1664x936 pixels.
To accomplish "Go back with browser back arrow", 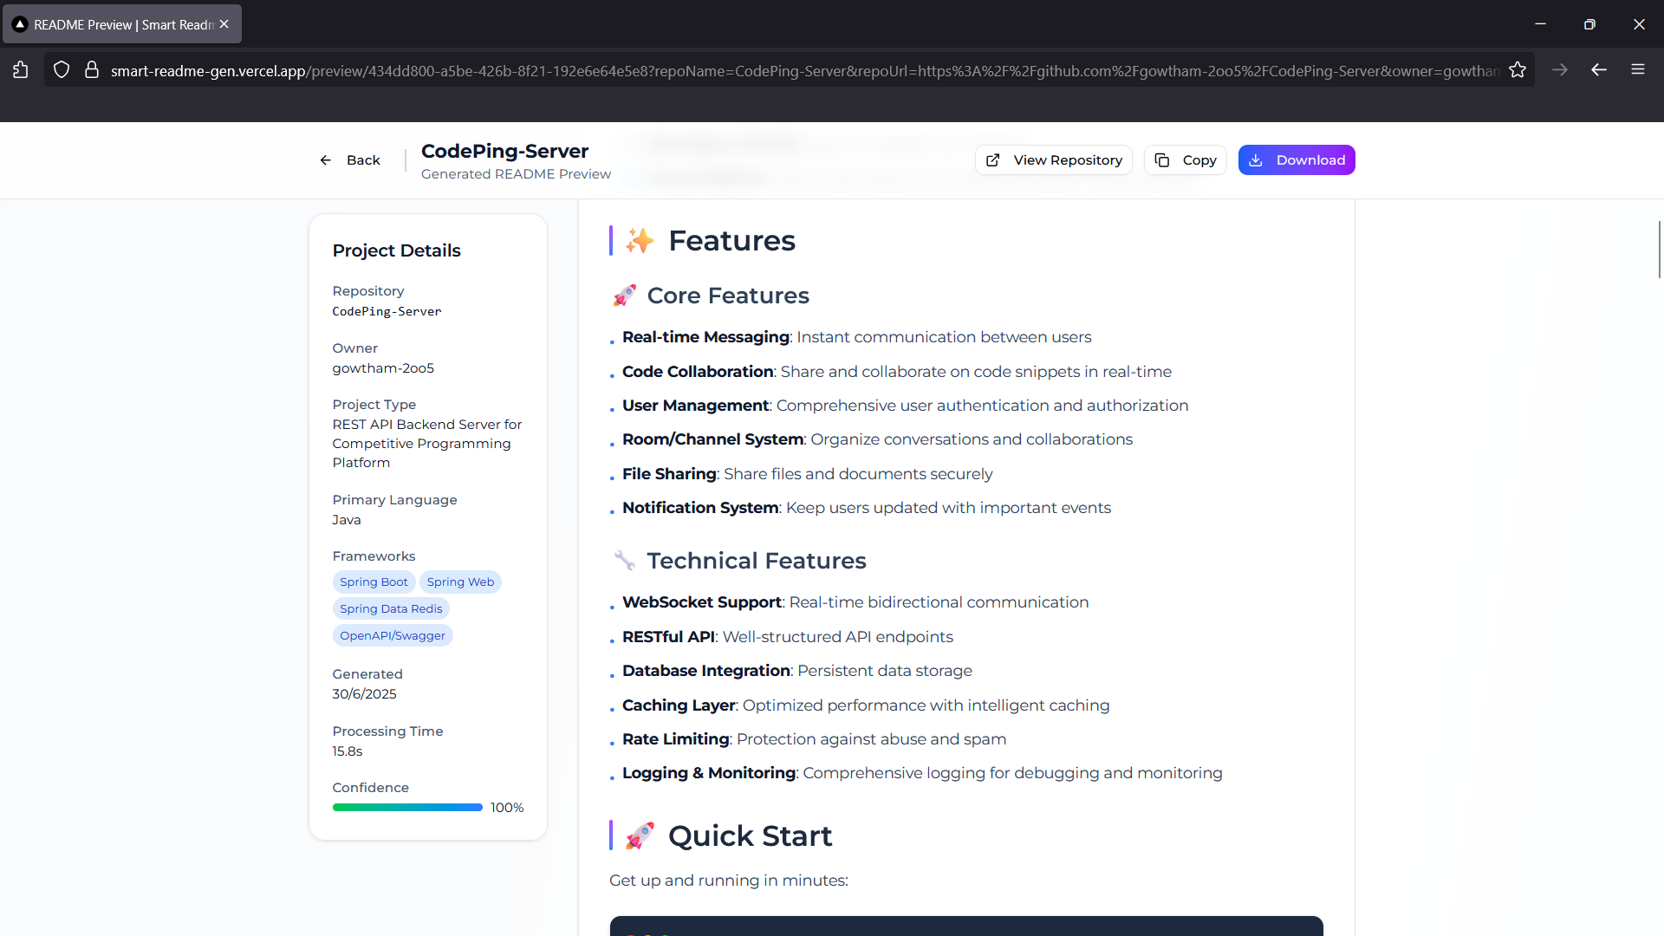I will (1599, 69).
